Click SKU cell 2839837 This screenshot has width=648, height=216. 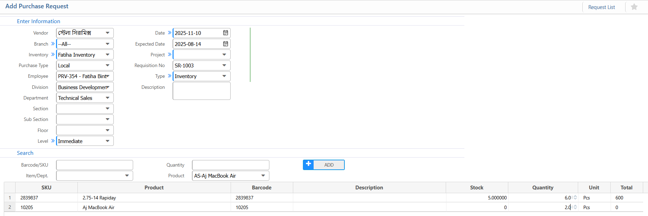[46, 198]
